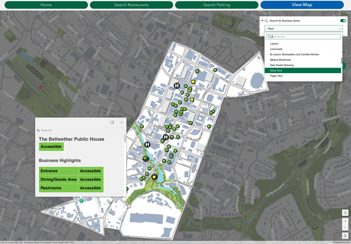Screen dimensions: 351x244
Task: Dock the Bellwether popup panel
Action: [x=112, y=122]
